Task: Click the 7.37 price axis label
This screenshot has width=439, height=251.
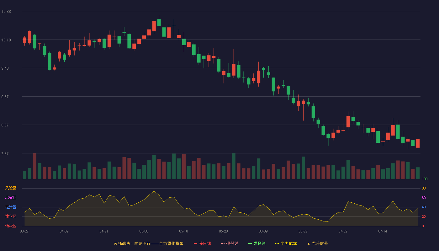Action: coord(5,153)
